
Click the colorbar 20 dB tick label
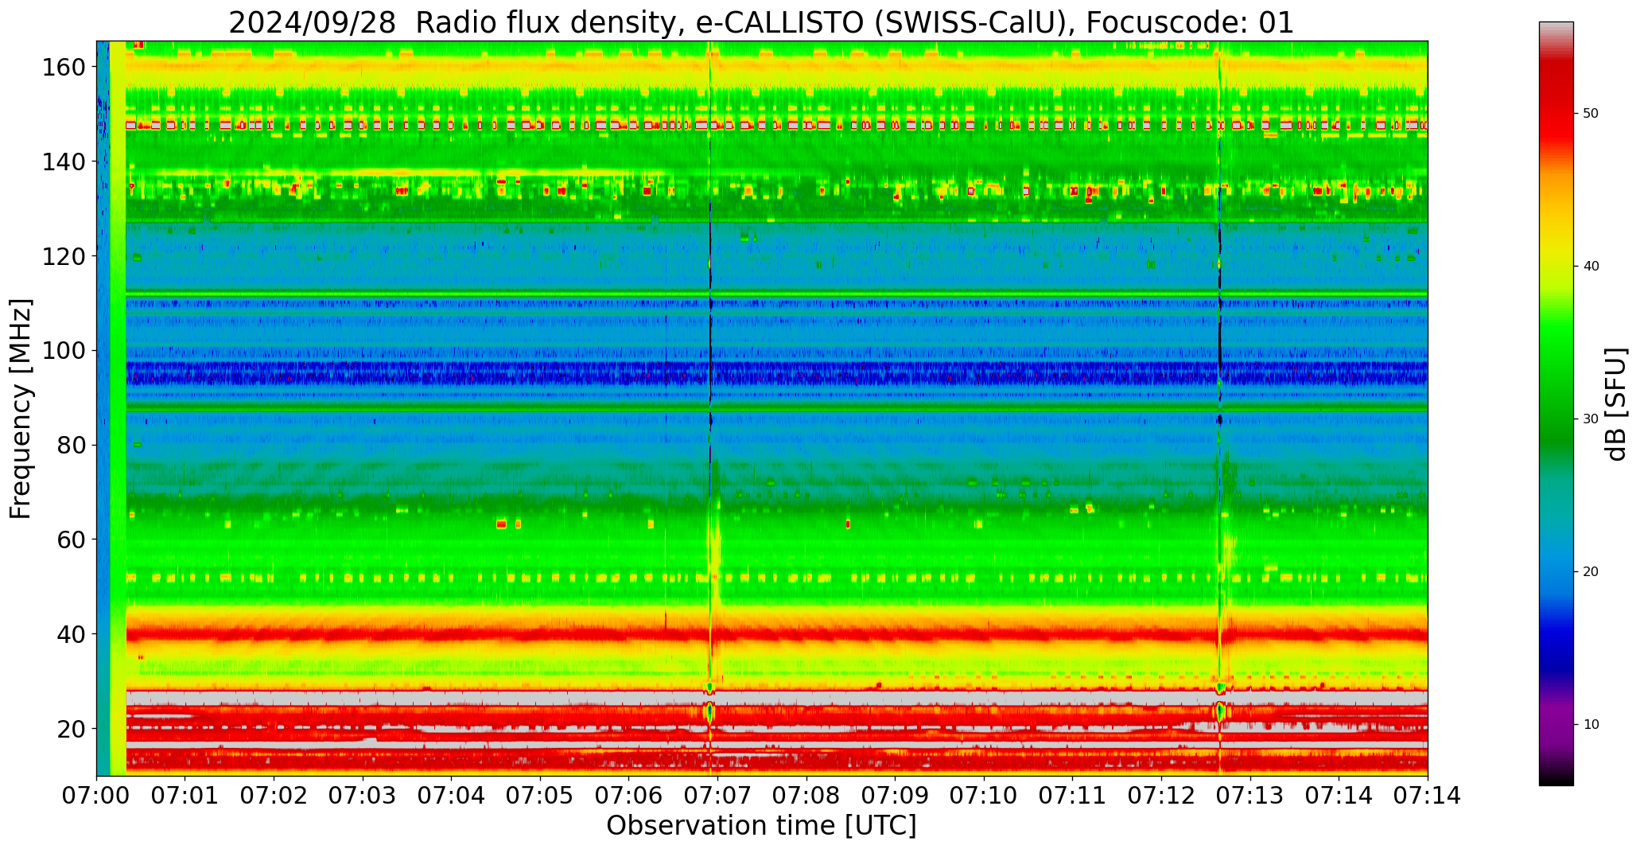tap(1591, 572)
